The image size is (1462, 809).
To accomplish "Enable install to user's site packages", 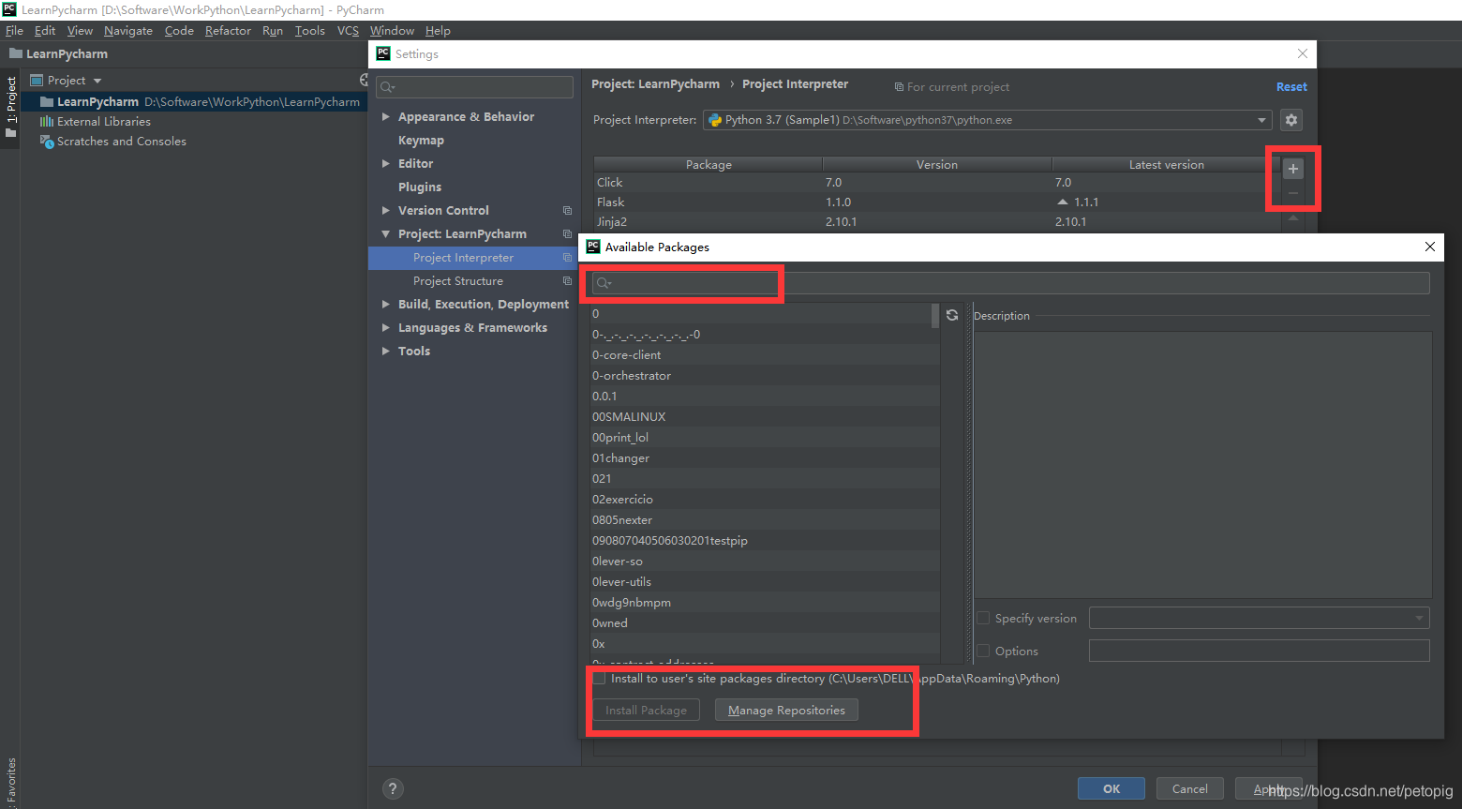I will (600, 679).
